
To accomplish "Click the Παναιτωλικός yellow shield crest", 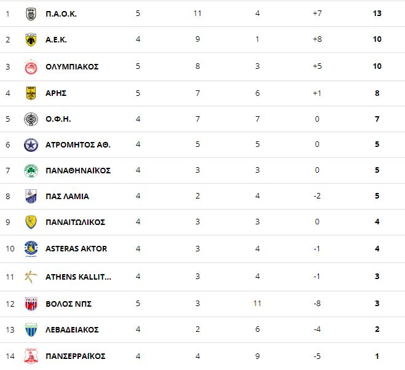I will [x=31, y=222].
